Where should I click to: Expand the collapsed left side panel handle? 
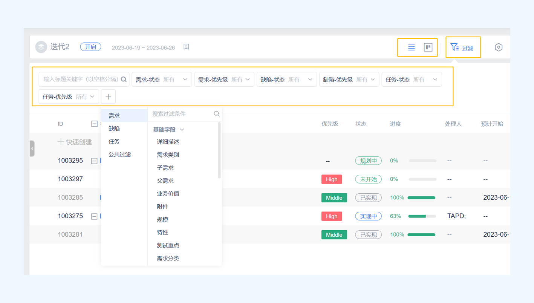point(32,148)
